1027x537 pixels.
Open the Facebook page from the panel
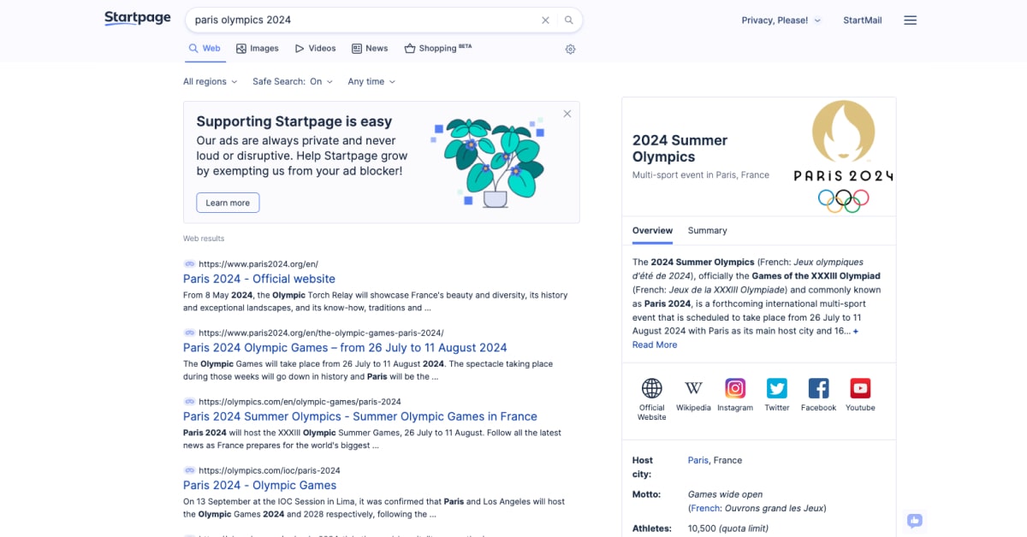tap(818, 387)
